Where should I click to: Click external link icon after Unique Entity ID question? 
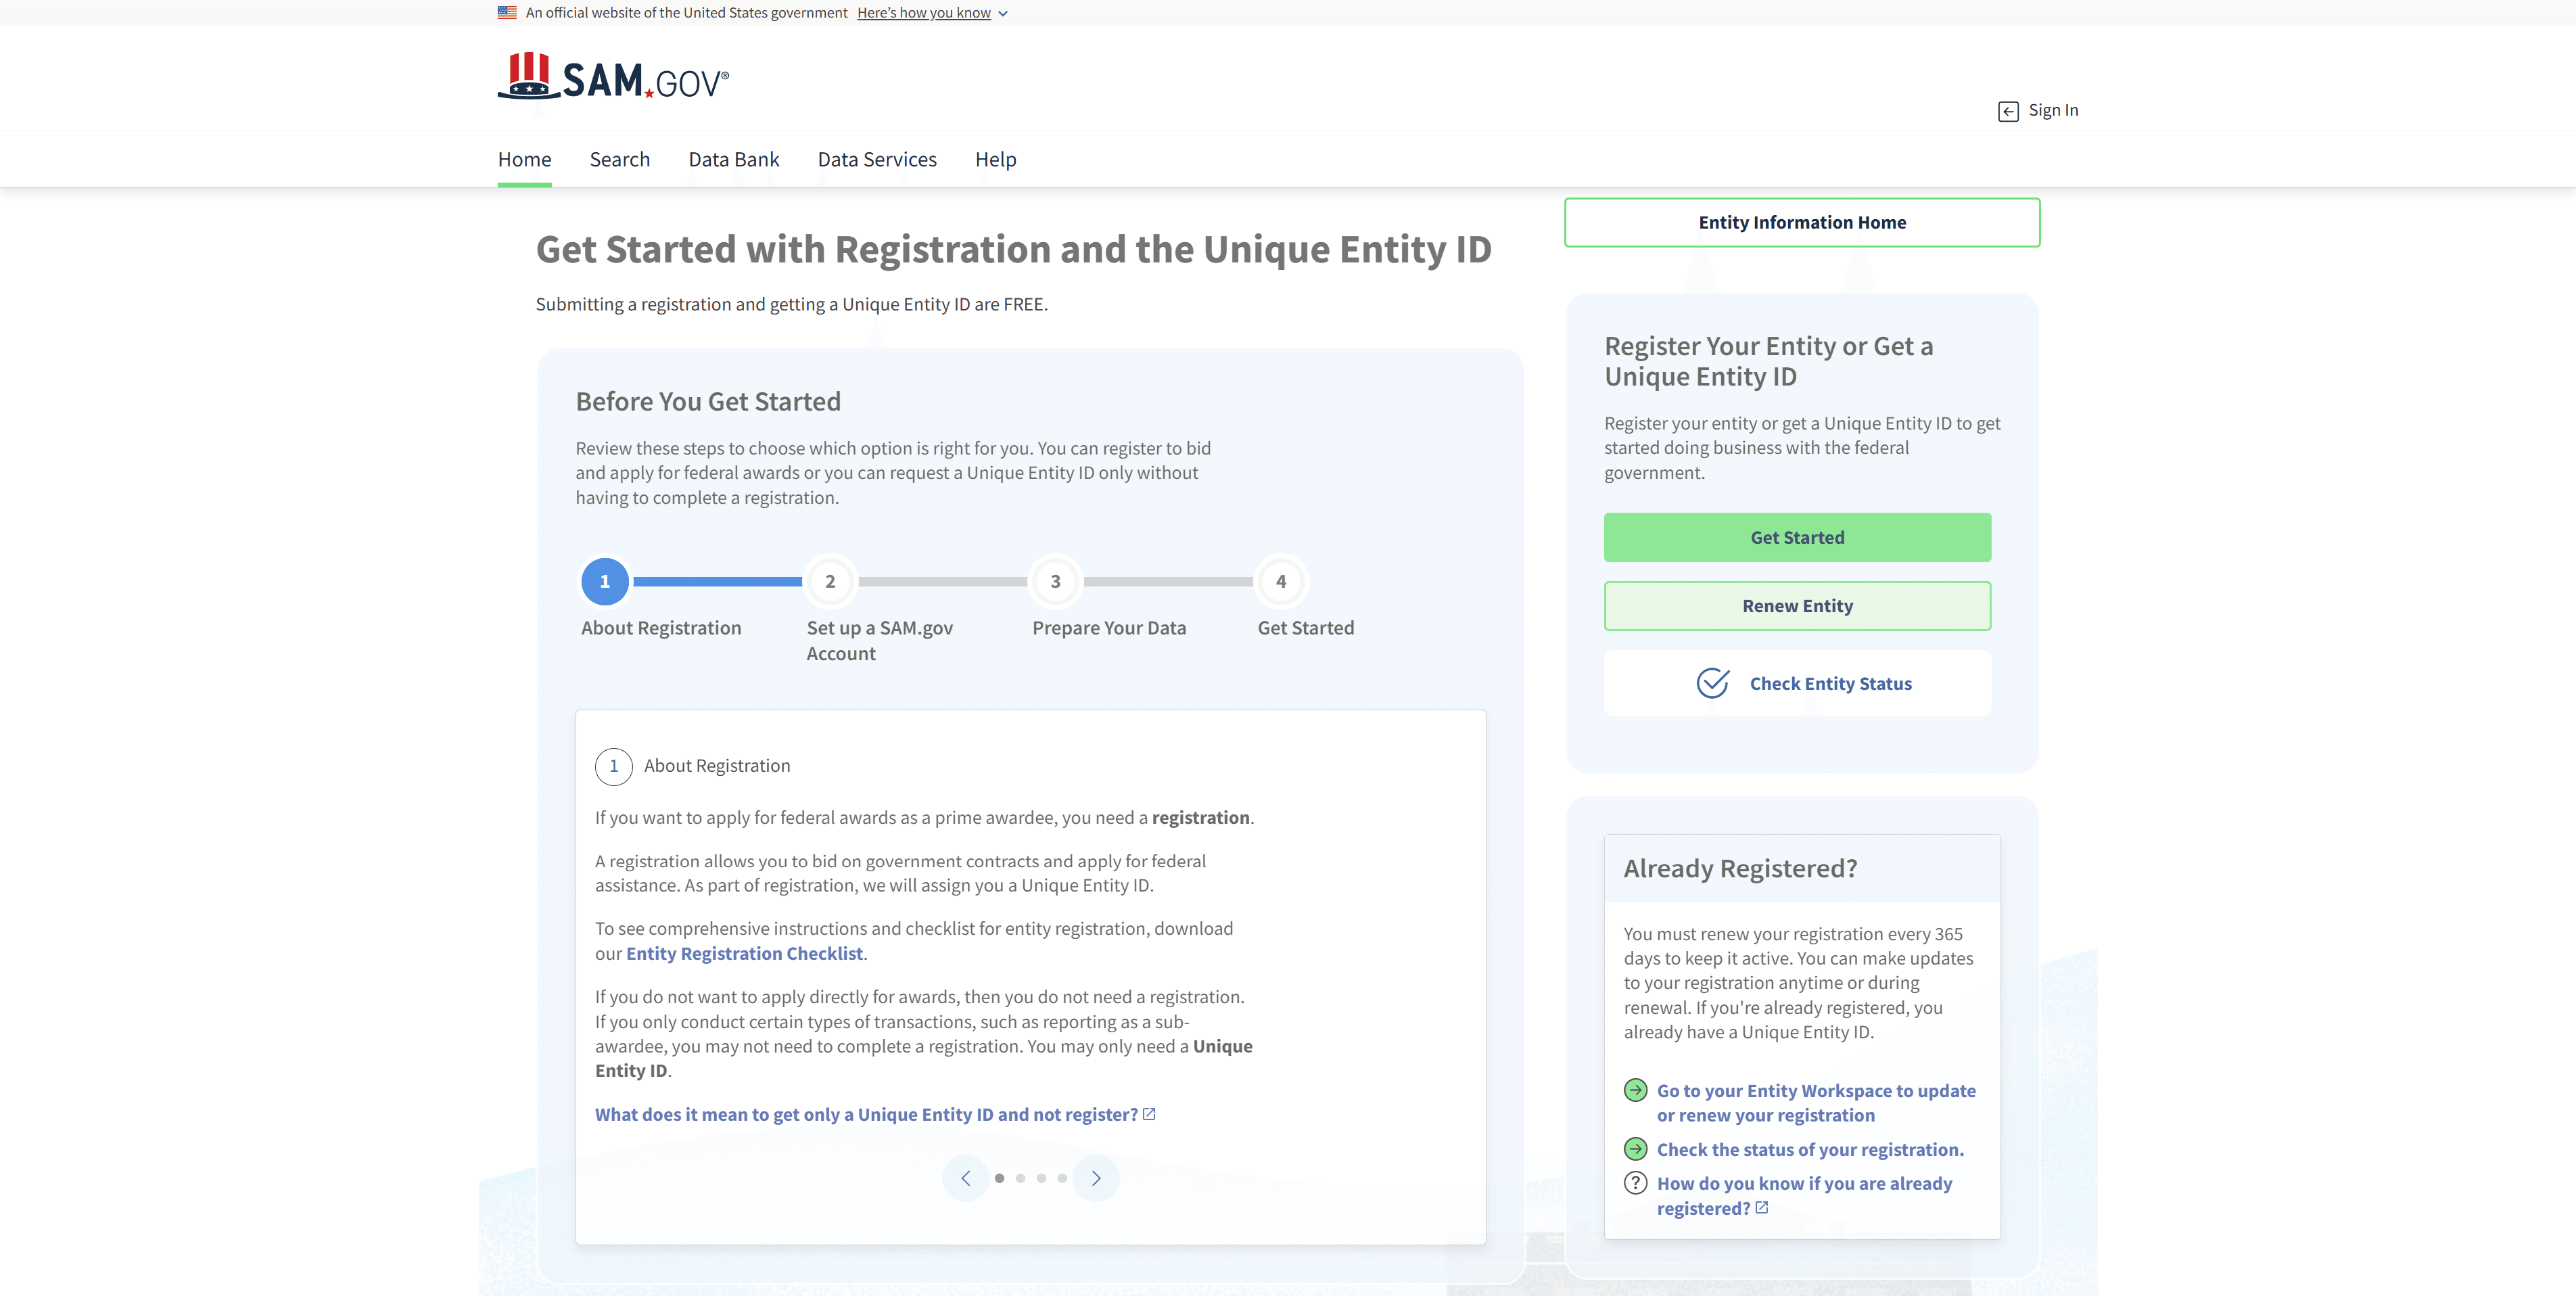pos(1149,1114)
